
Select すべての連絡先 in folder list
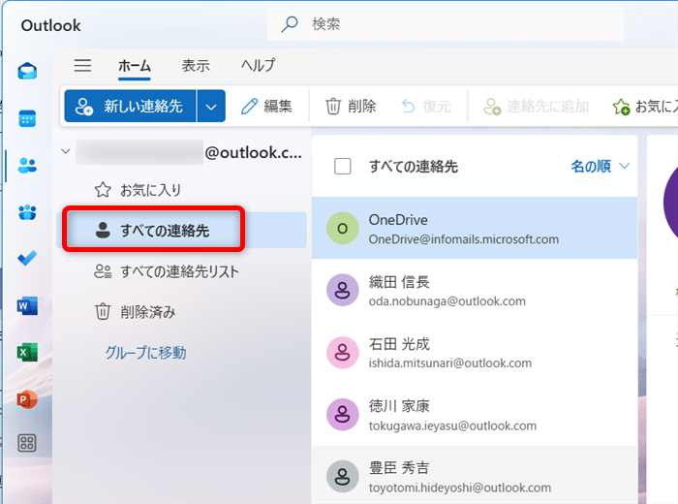pos(182,230)
